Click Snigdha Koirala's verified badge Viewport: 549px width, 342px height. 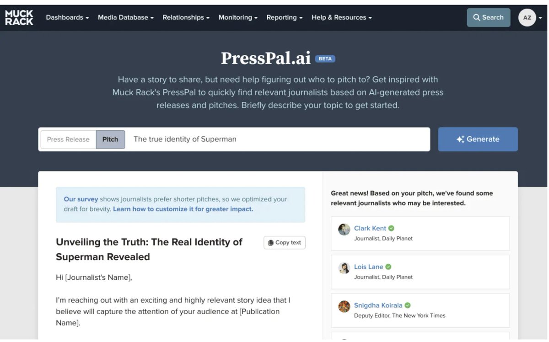(x=407, y=305)
